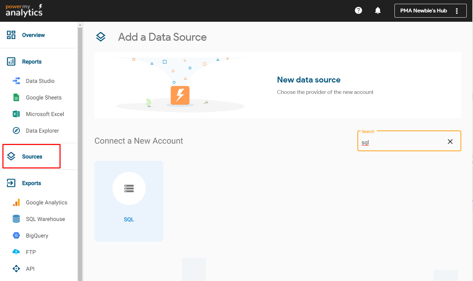
Task: Open the Reports section
Action: point(31,62)
